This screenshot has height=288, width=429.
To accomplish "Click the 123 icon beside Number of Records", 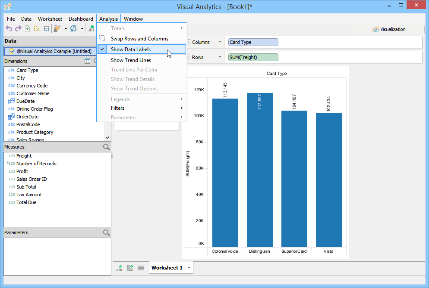I will (11, 164).
